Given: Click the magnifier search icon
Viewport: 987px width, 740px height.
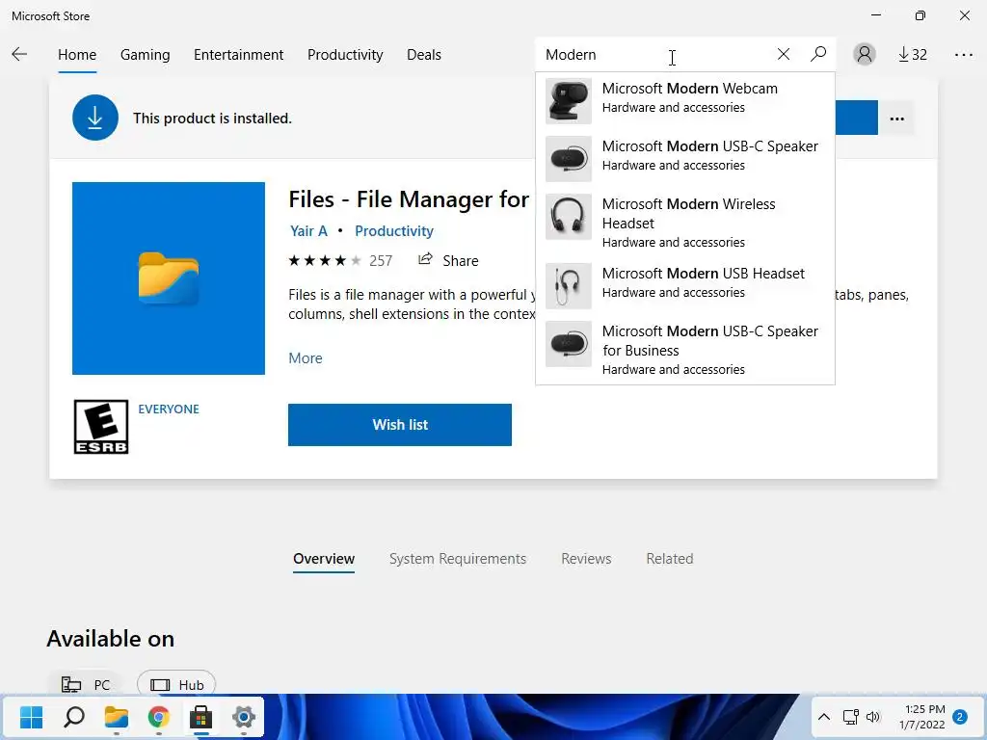Looking at the screenshot, I should tap(818, 54).
